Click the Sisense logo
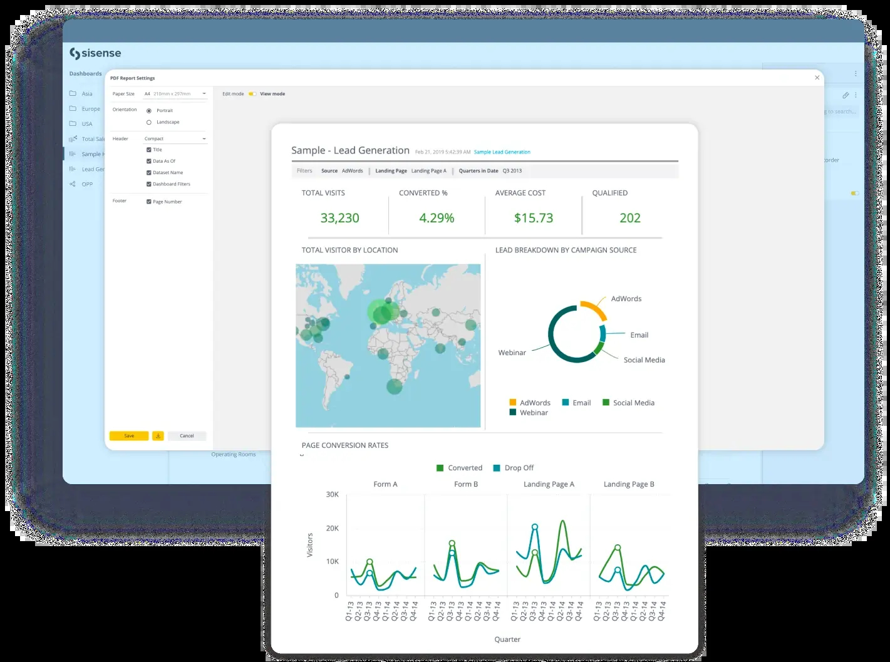This screenshot has height=662, width=890. tap(96, 54)
